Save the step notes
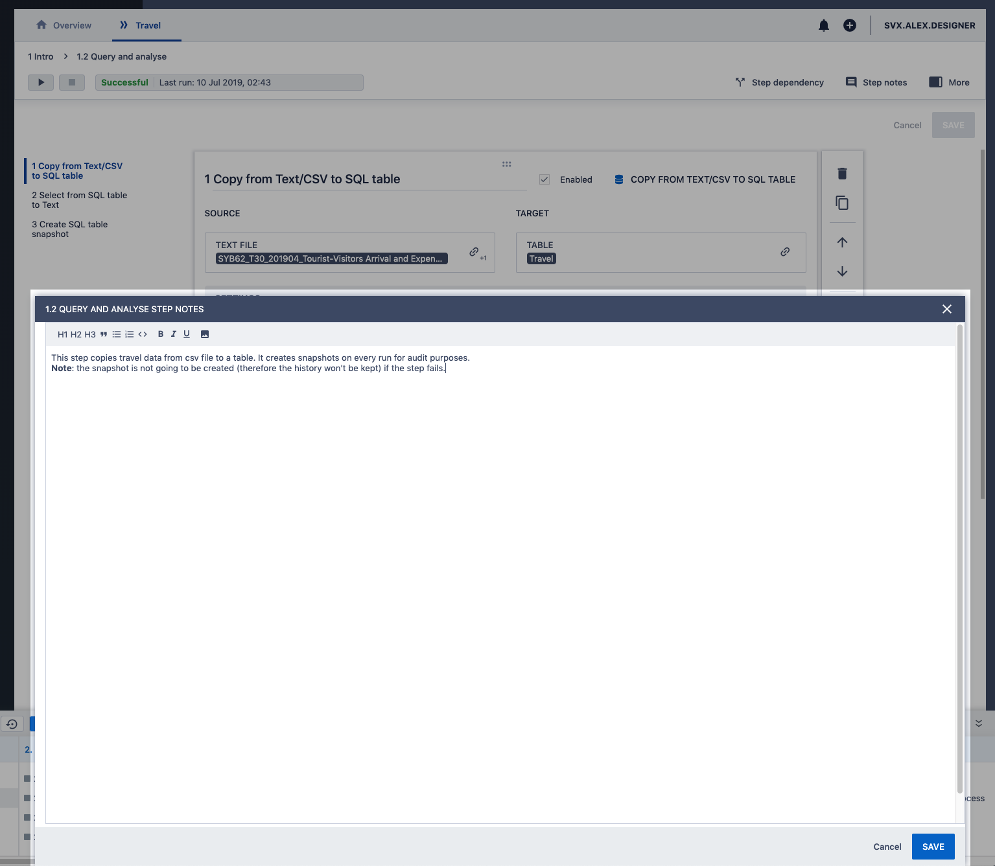Screen dimensions: 995x866 tap(933, 847)
